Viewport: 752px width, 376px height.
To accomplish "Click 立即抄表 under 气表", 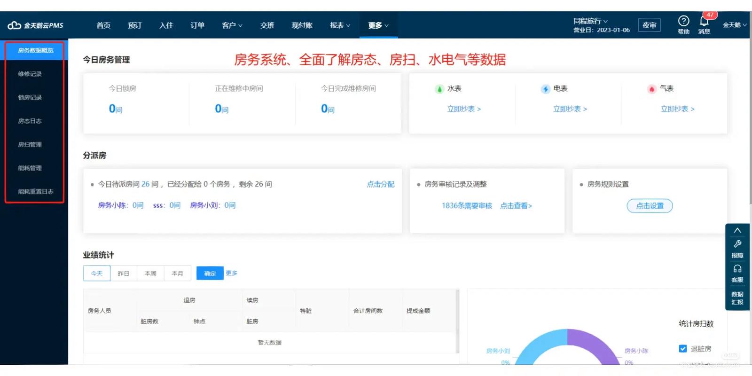I will [x=677, y=109].
